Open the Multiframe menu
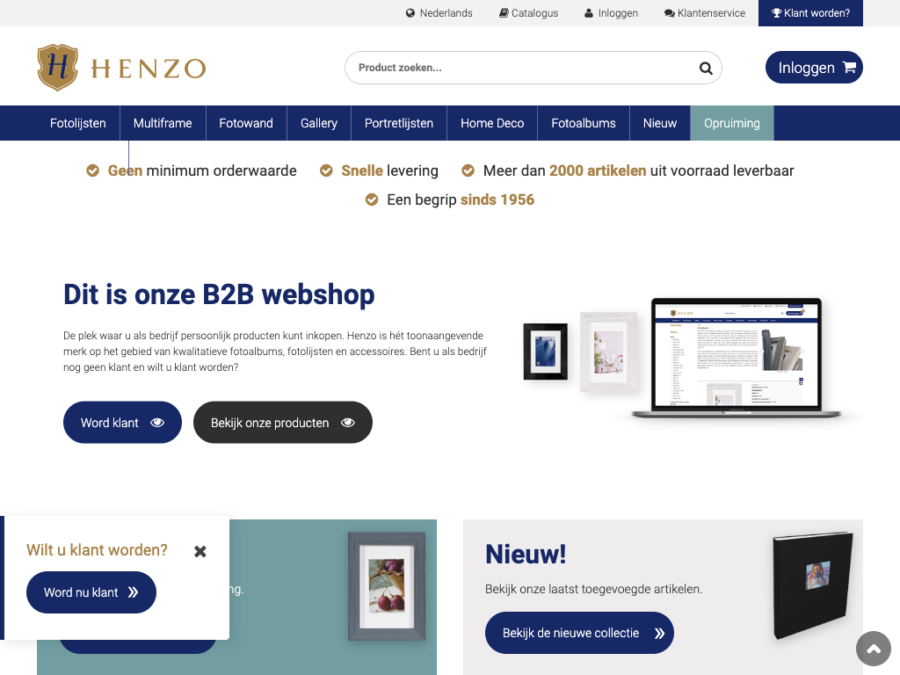This screenshot has height=675, width=900. (163, 123)
